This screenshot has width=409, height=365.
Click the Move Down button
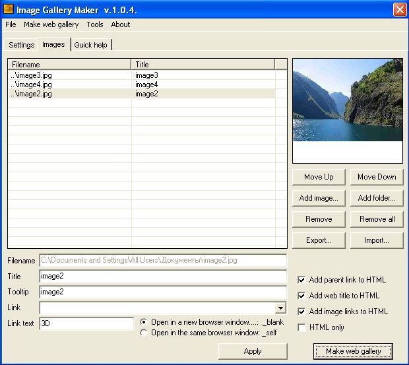click(x=377, y=177)
